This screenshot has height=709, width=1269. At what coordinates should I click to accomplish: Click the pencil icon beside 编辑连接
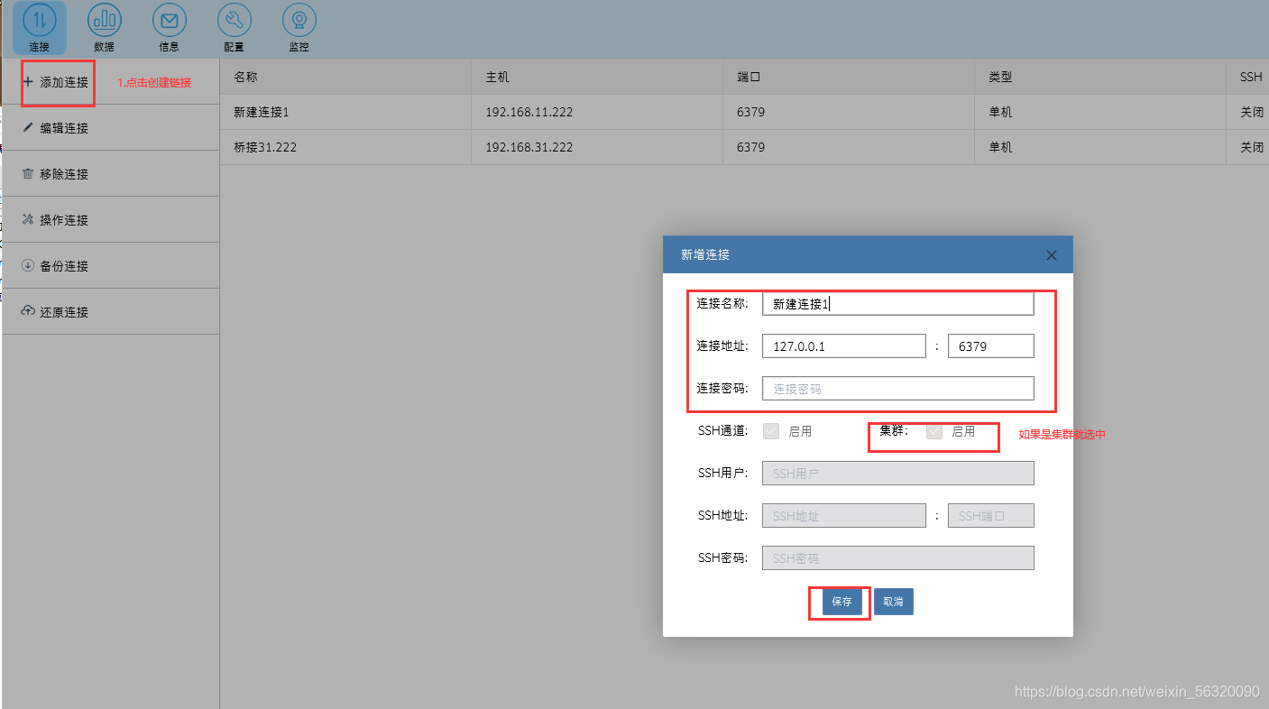tap(28, 128)
